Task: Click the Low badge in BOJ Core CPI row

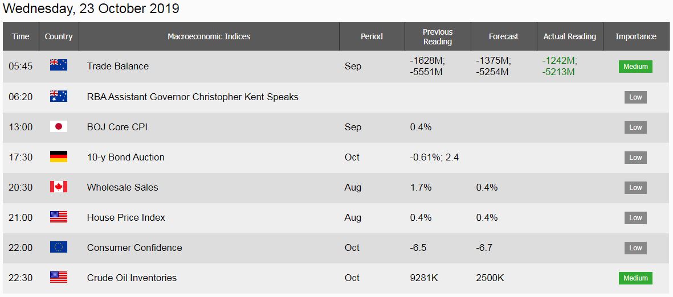Action: [635, 127]
